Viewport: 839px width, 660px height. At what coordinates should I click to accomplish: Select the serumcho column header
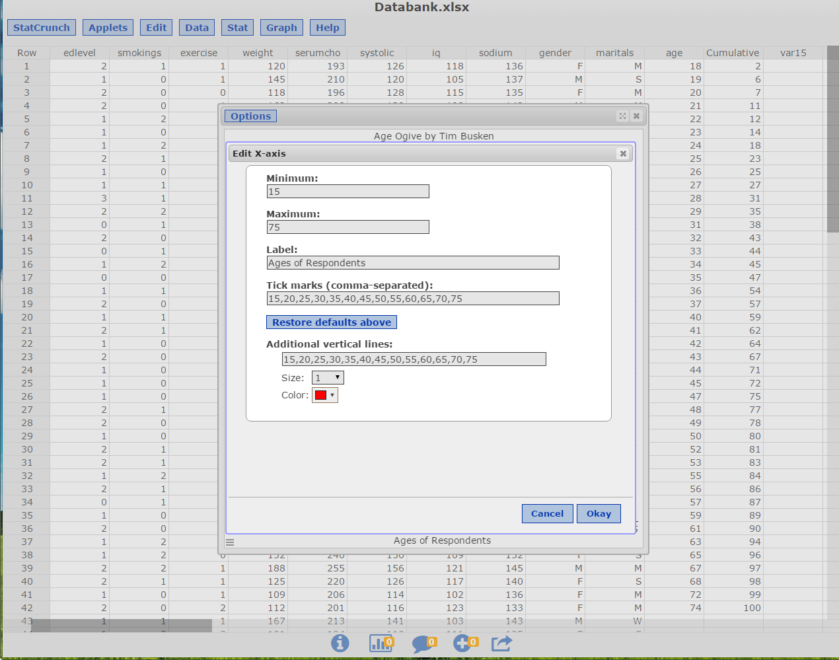tap(318, 53)
